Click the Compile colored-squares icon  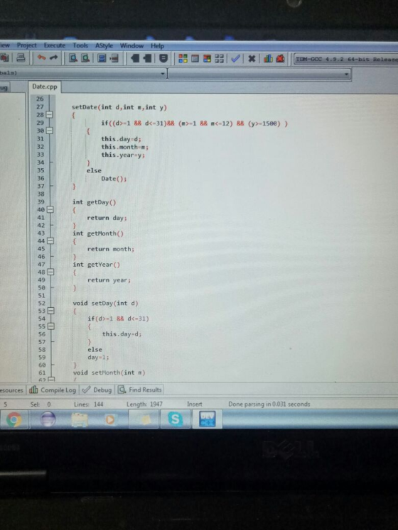[x=183, y=58]
